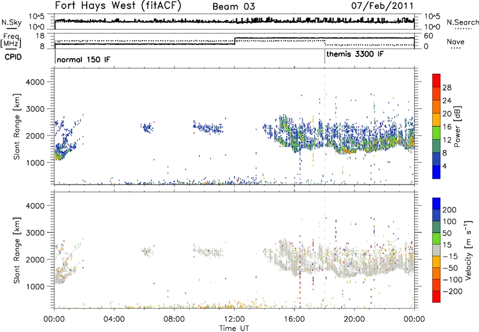Click the dashed CPID change line in power panel
The image size is (479, 332).
click(x=325, y=126)
